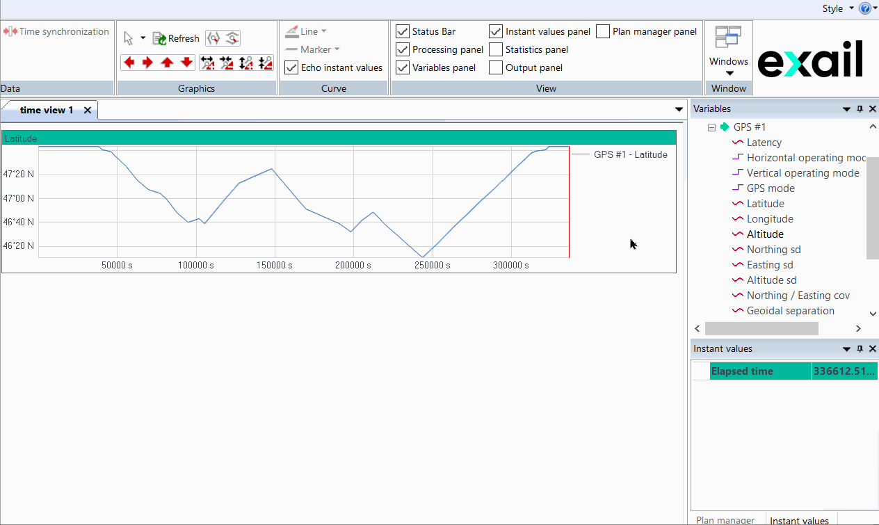Enable the Plan manager panel checkbox

603,31
